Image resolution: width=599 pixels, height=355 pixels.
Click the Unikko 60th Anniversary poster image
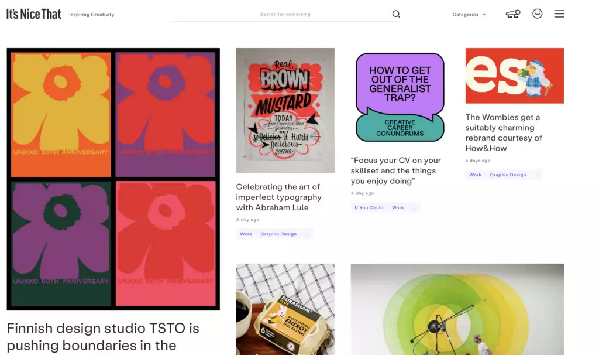[x=113, y=179]
